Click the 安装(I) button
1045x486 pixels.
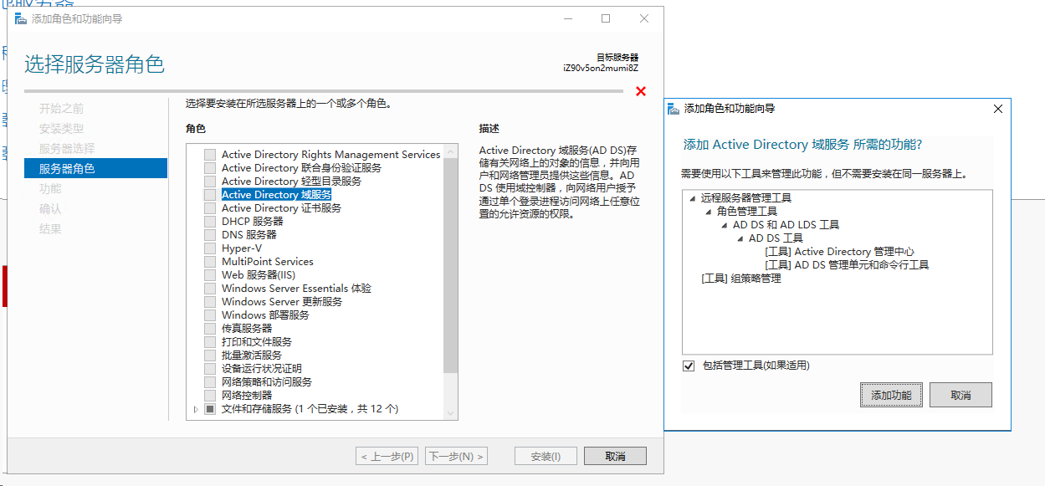click(x=546, y=457)
